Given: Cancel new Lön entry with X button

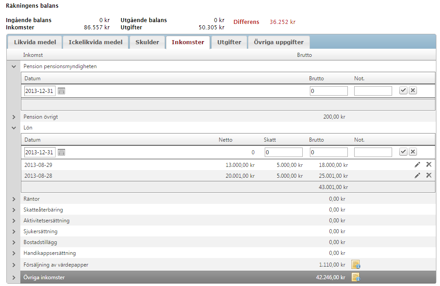Looking at the screenshot, I should (x=413, y=152).
